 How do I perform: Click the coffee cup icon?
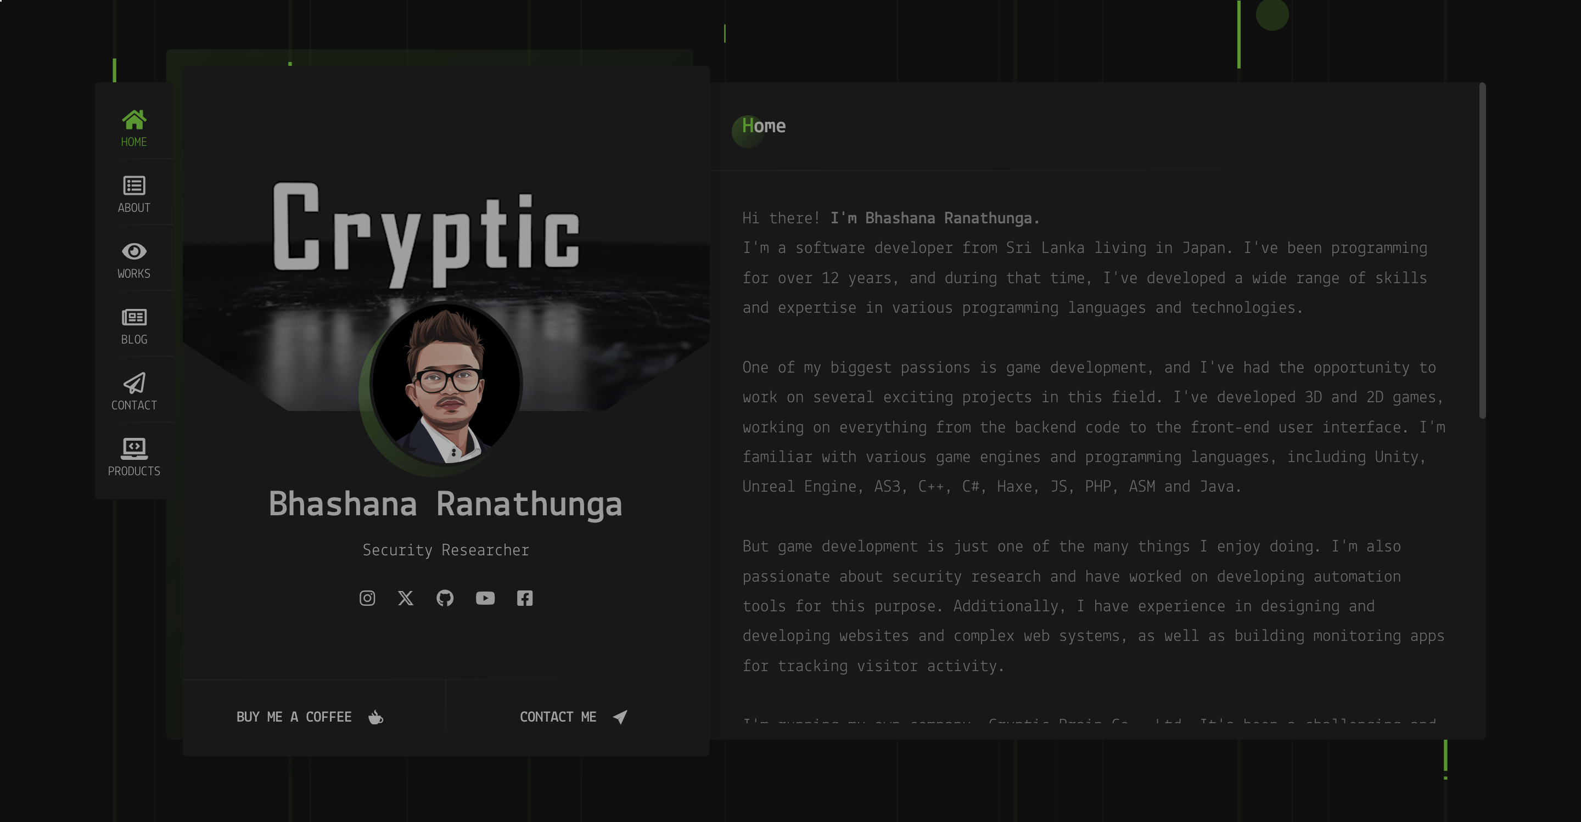click(375, 717)
